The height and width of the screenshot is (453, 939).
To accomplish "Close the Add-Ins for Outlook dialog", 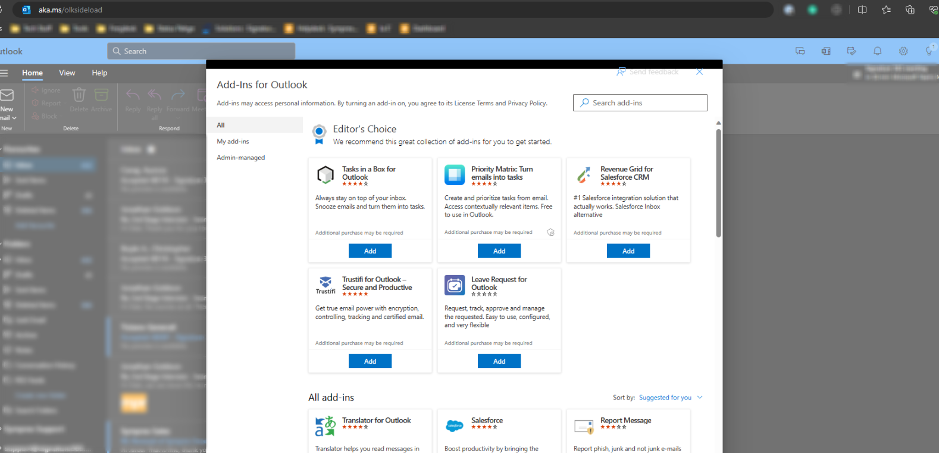I will (700, 71).
